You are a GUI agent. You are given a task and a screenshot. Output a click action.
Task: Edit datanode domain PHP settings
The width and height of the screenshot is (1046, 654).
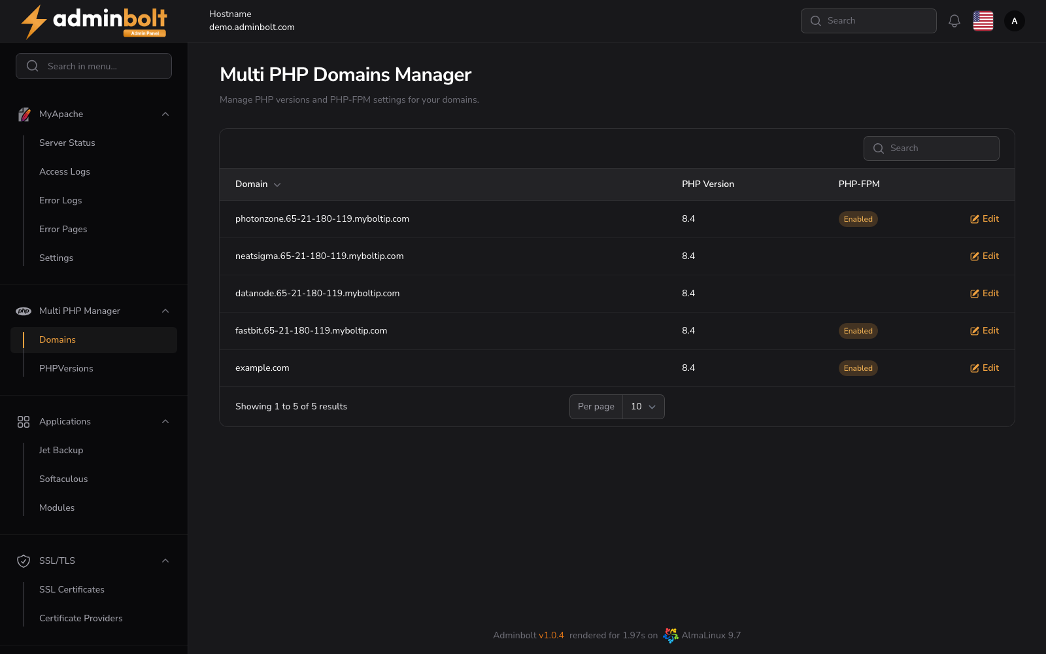click(985, 294)
